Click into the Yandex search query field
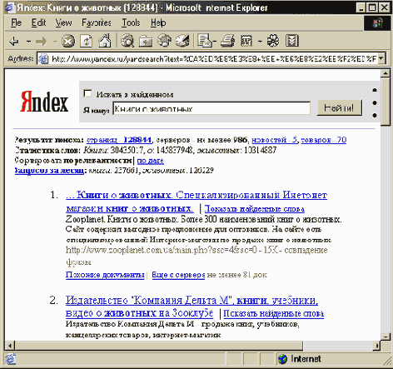Screen dimensions: 393x369 point(211,108)
